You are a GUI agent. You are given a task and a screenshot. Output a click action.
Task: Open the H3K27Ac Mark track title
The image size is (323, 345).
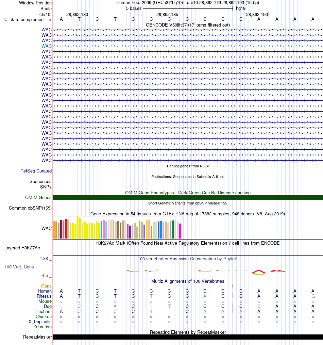tap(188, 243)
